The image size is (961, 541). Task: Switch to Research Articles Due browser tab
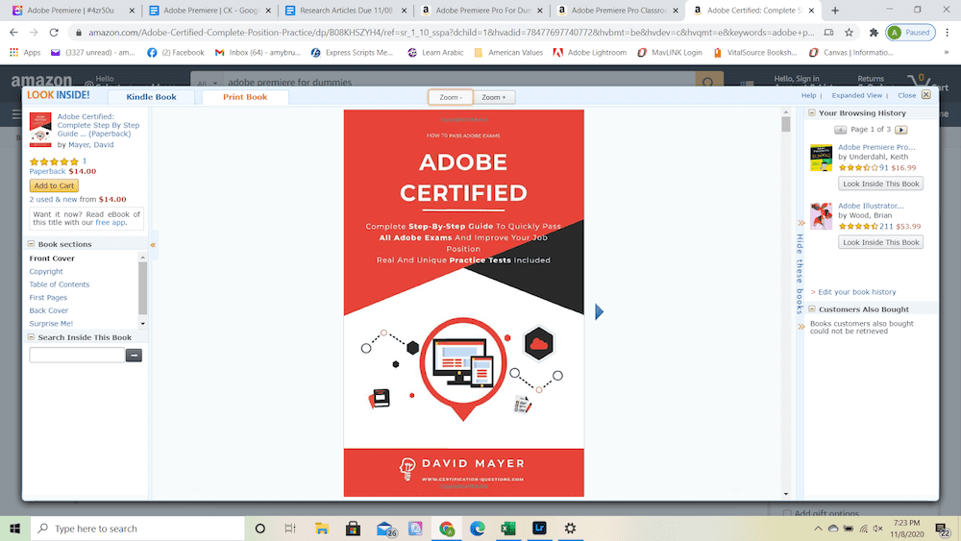(346, 11)
